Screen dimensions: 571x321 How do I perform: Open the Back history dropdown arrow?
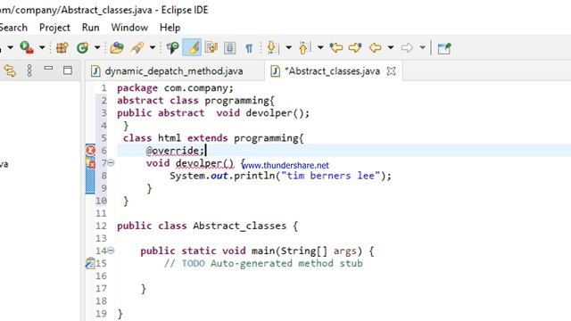click(391, 47)
